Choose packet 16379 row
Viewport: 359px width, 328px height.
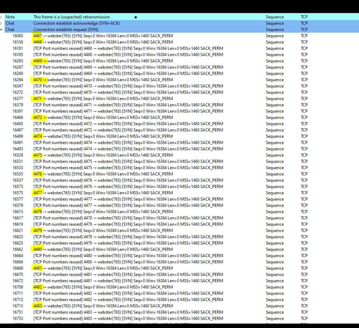coord(179,105)
